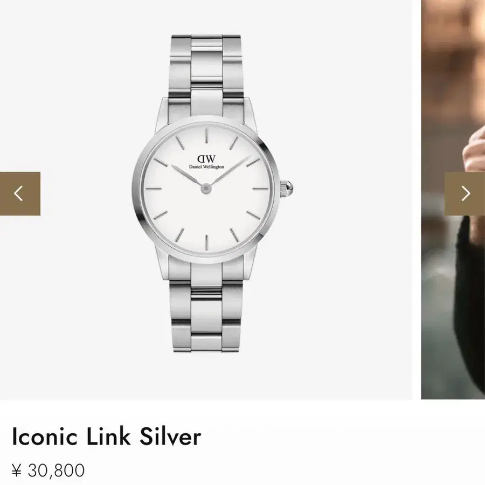Click the 6 o'clock hour marker
The image size is (485, 485).
(206, 242)
